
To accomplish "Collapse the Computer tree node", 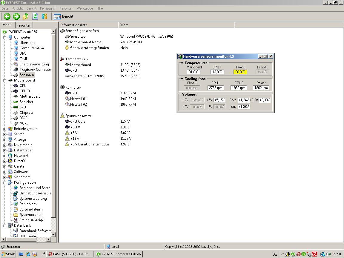I will (x=4, y=38).
